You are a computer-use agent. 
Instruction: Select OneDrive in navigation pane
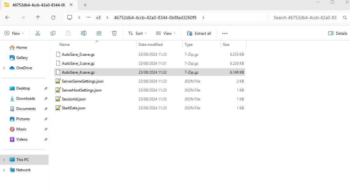tap(24, 68)
